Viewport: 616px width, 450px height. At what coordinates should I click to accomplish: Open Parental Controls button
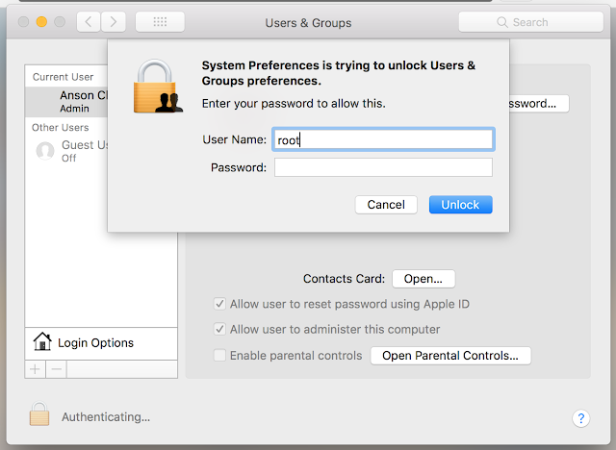coord(450,356)
